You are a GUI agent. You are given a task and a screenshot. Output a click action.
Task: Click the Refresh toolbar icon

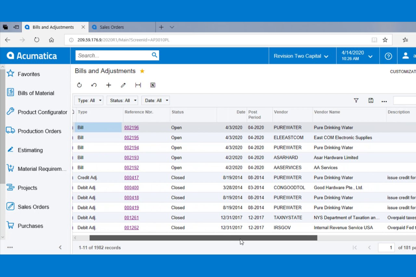[79, 85]
